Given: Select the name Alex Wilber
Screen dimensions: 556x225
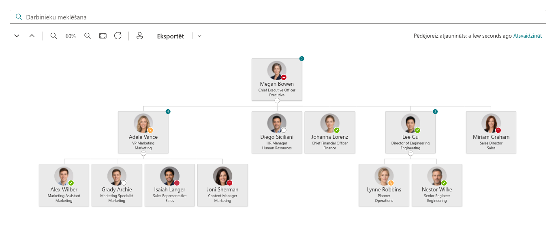Looking at the screenshot, I should point(64,189).
